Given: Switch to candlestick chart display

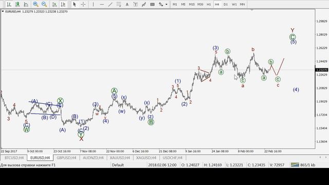Looking at the screenshot, I should click(x=17, y=4).
